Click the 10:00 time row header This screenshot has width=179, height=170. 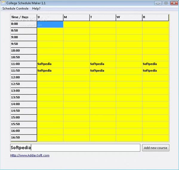tap(24, 51)
